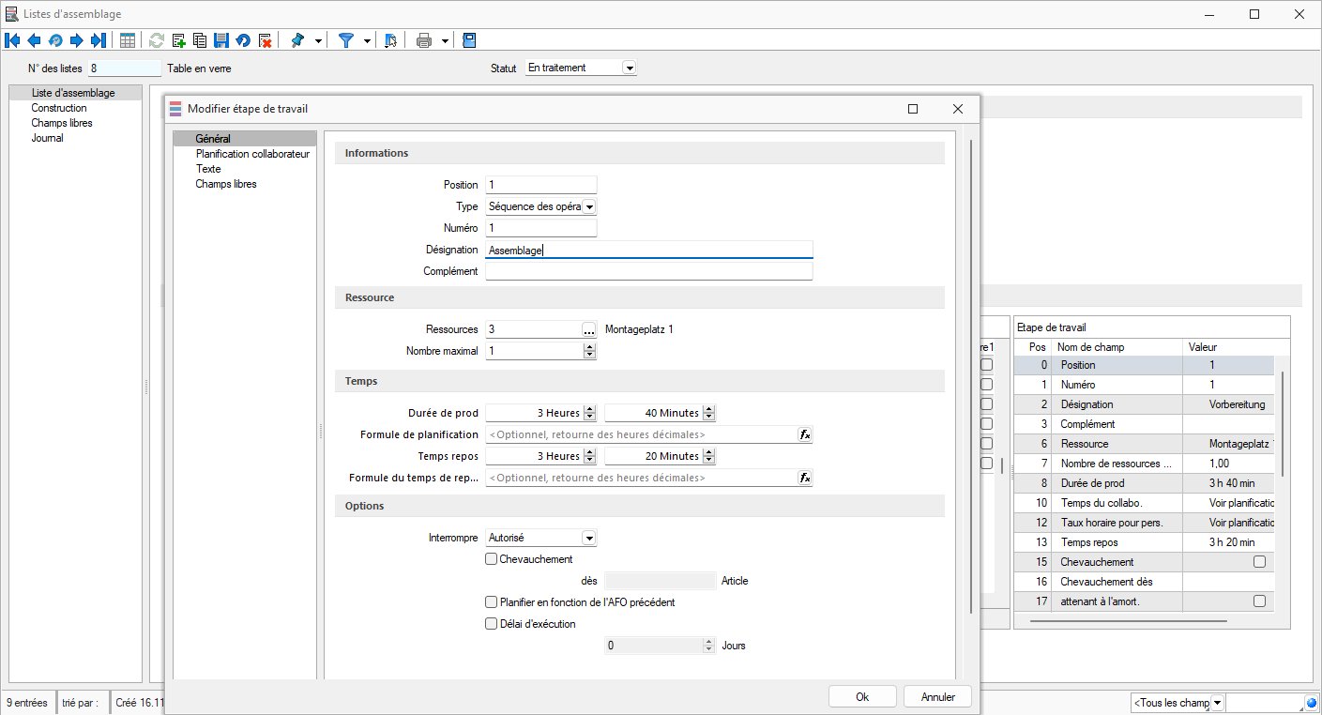The width and height of the screenshot is (1322, 715).
Task: Click the printer icon in toolbar
Action: 424,40
